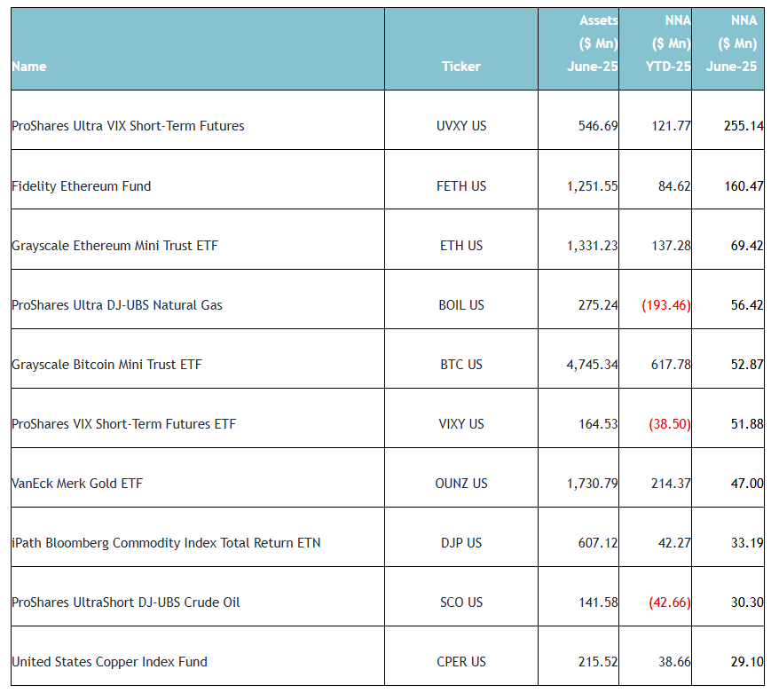Click the BOIL US ticker cell

tap(461, 305)
